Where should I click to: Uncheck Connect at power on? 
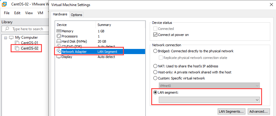155,35
